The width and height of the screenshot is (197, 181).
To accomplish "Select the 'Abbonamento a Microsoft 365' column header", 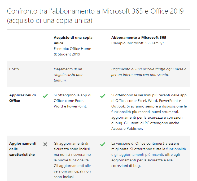I will pyautogui.click(x=139, y=37).
